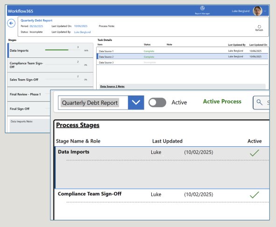
Task: Click the Last Updated On date 10/06/2025
Action: point(81,26)
